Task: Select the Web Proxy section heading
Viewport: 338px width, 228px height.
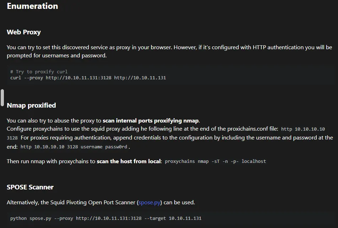Action: point(24,32)
